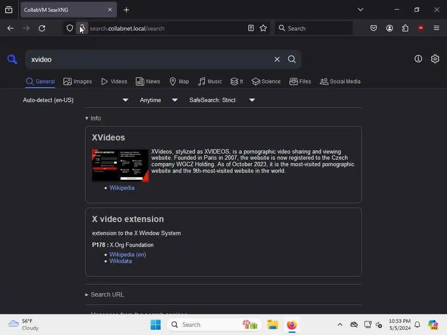Open the Extensions puzzle icon
The height and width of the screenshot is (335, 447).
405,28
